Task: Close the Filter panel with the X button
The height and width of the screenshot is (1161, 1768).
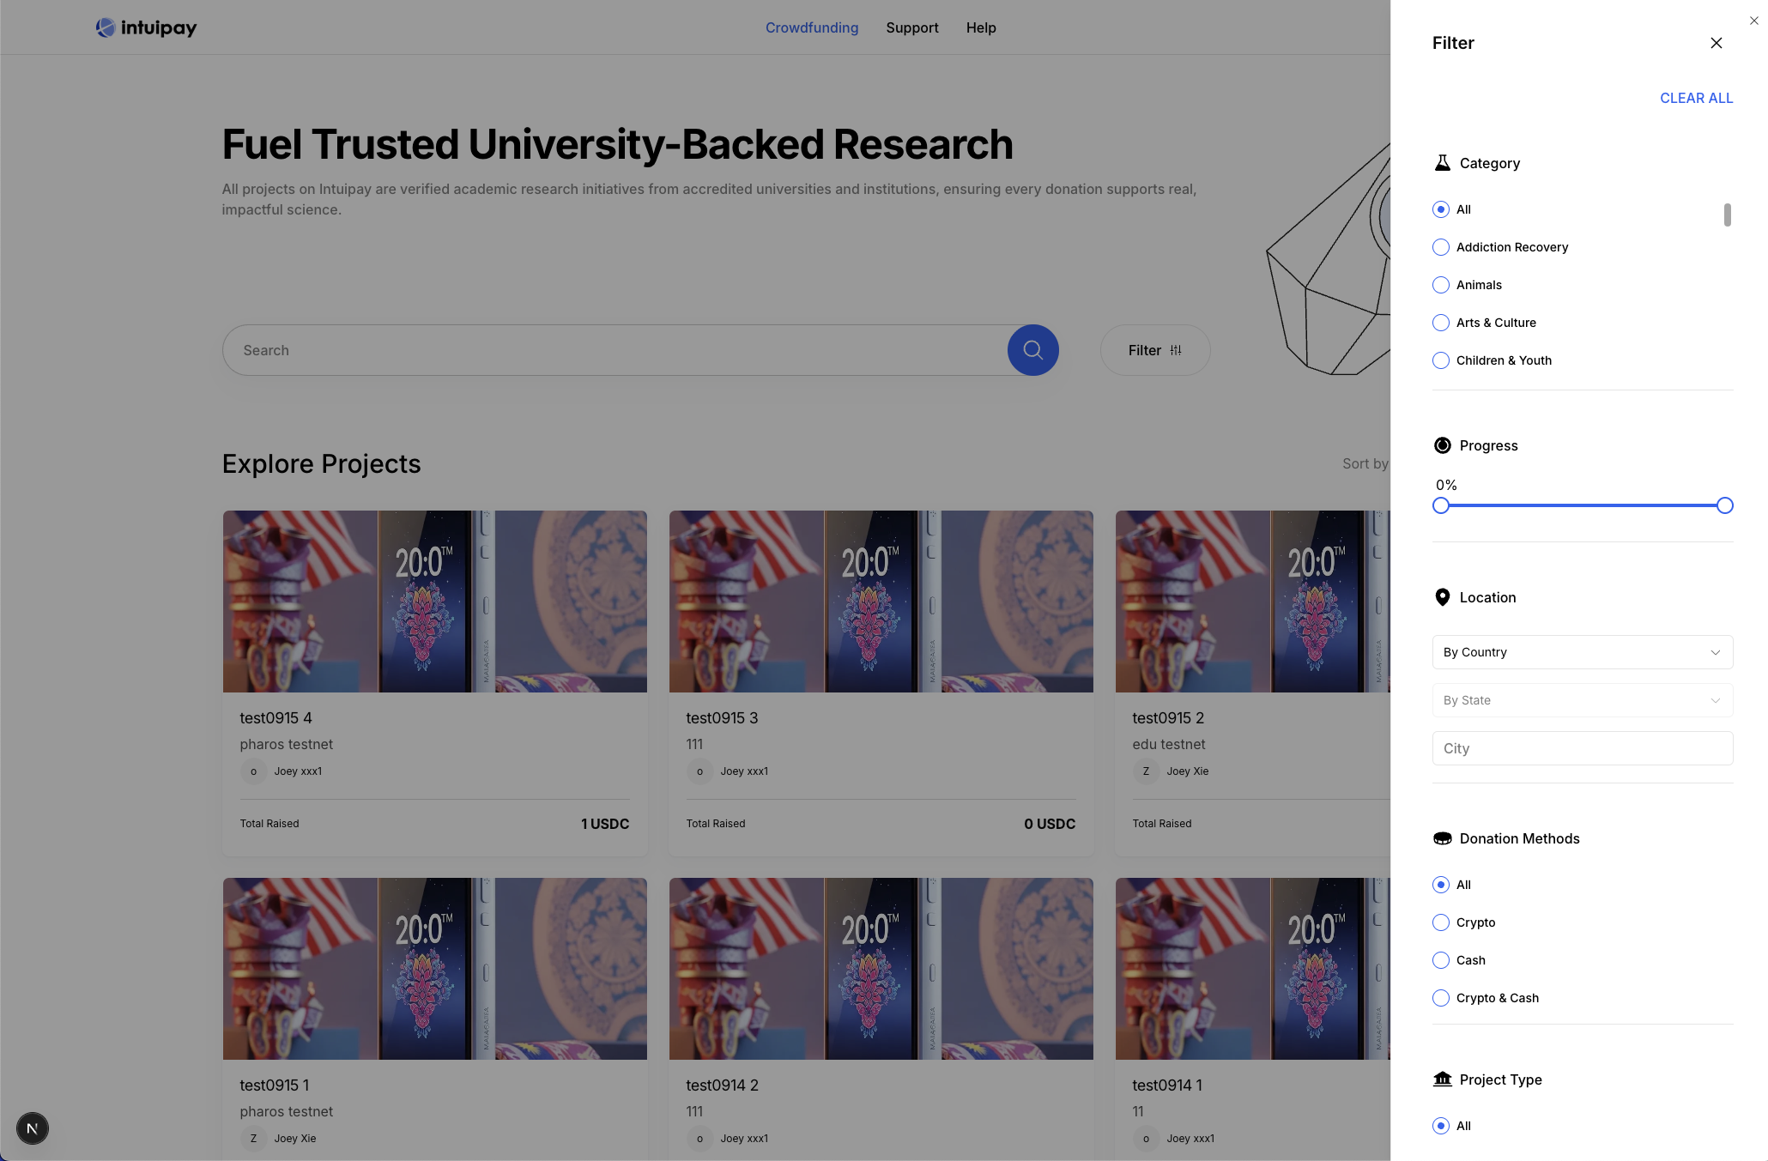Action: point(1716,42)
